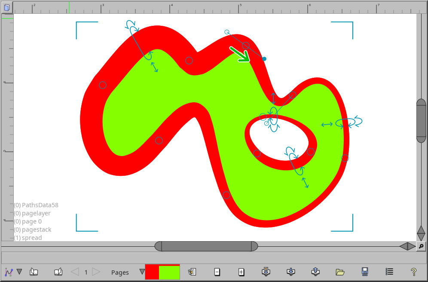Open document properties with the paper-pencil icon
Image resolution: width=428 pixels, height=282 pixels.
click(x=192, y=272)
